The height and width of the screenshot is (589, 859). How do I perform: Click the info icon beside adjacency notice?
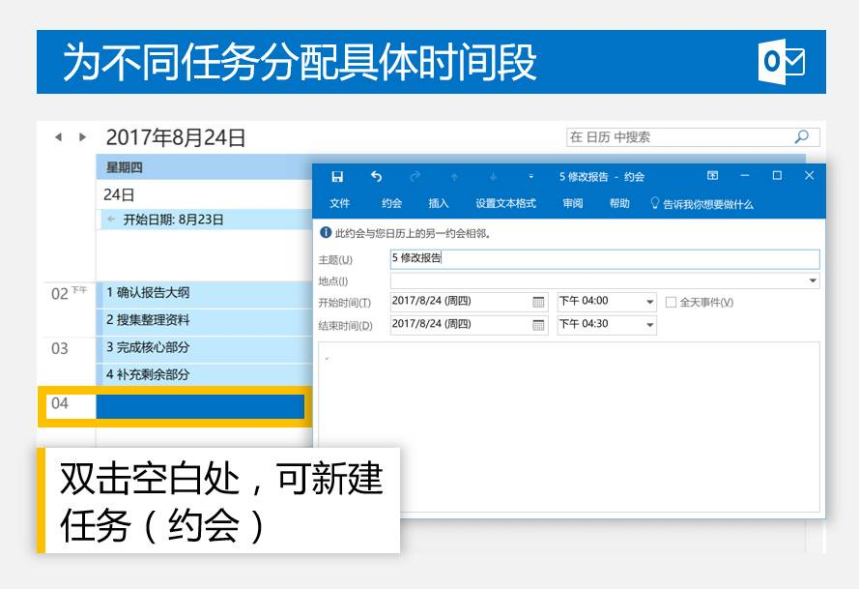click(x=326, y=233)
